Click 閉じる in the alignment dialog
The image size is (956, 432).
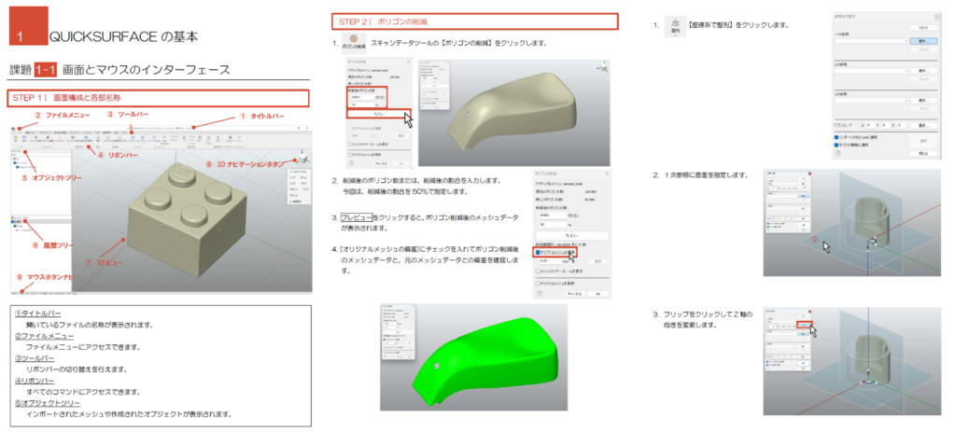[923, 154]
